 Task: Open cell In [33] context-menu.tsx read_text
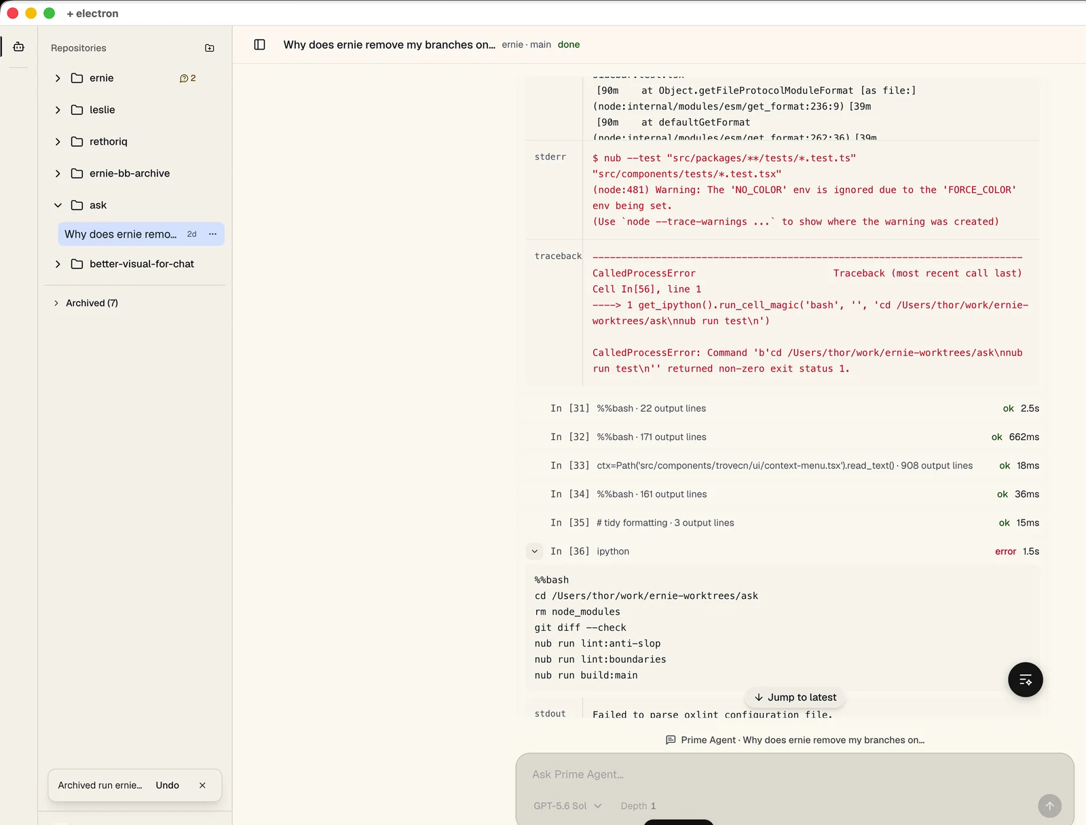(794, 465)
